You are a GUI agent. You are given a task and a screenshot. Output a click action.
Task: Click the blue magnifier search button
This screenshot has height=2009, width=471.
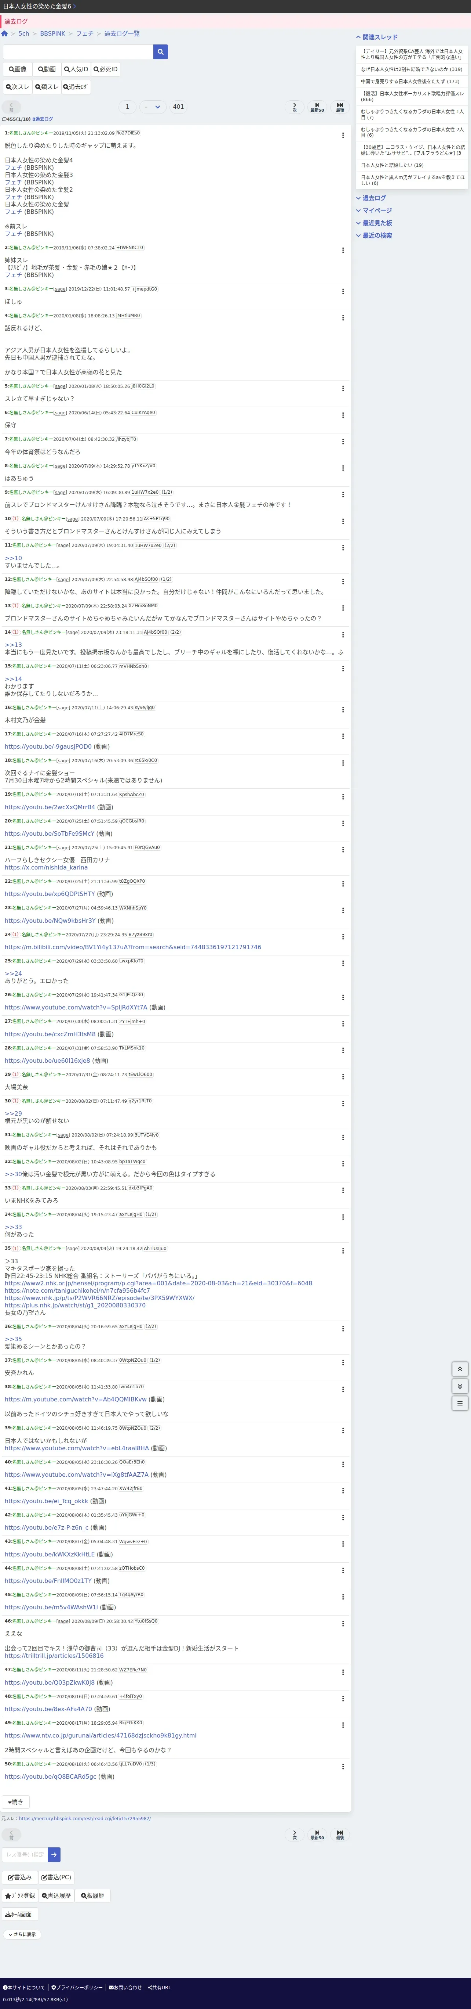coord(160,51)
